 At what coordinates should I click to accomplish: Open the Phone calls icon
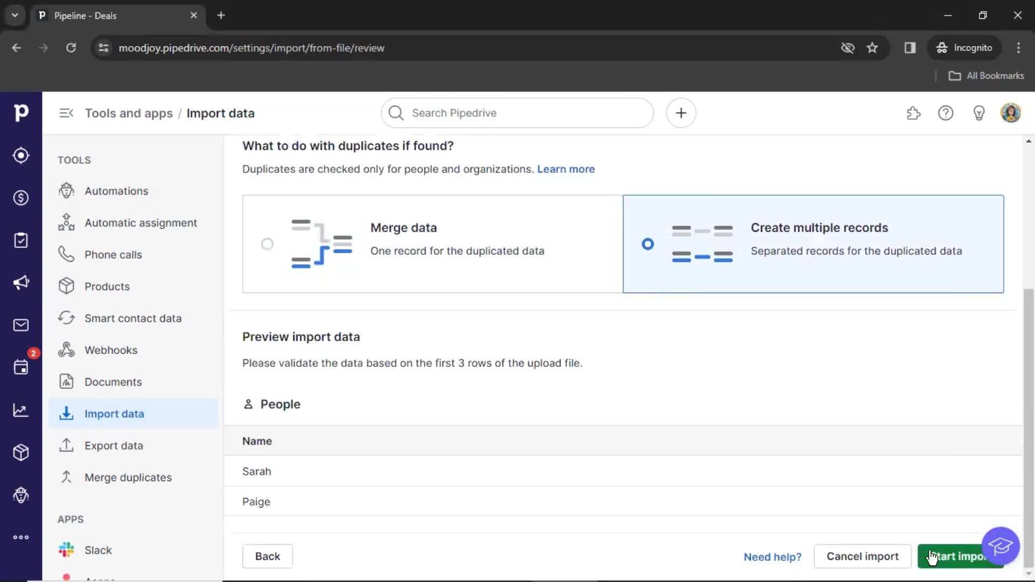click(x=65, y=254)
